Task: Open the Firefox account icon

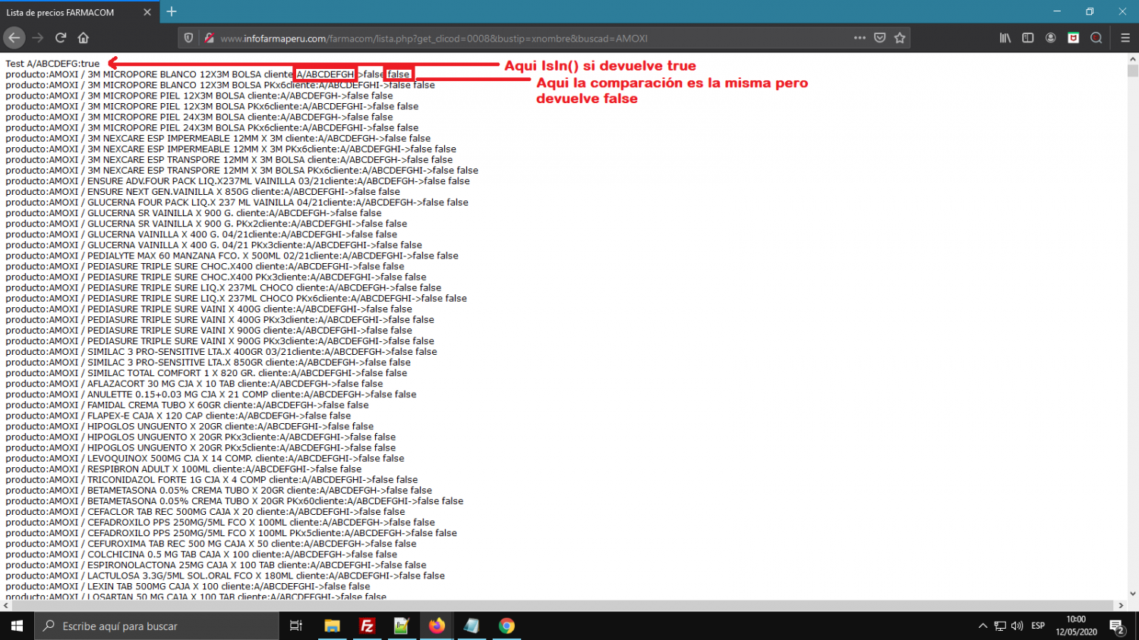Action: pos(1050,38)
